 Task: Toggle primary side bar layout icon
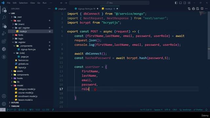(176, 3)
